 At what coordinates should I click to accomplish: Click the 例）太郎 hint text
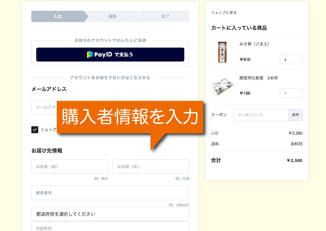[x=182, y=178]
